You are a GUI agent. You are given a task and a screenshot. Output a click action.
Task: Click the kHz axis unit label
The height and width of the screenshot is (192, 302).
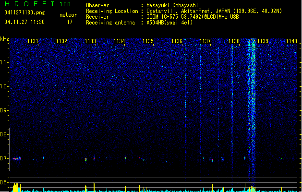coord(4,39)
